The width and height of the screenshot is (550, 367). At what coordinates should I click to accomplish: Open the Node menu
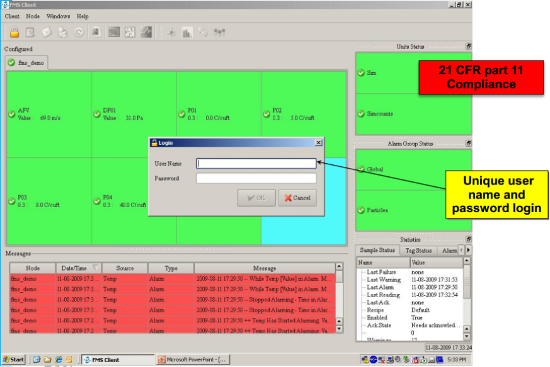click(x=33, y=16)
